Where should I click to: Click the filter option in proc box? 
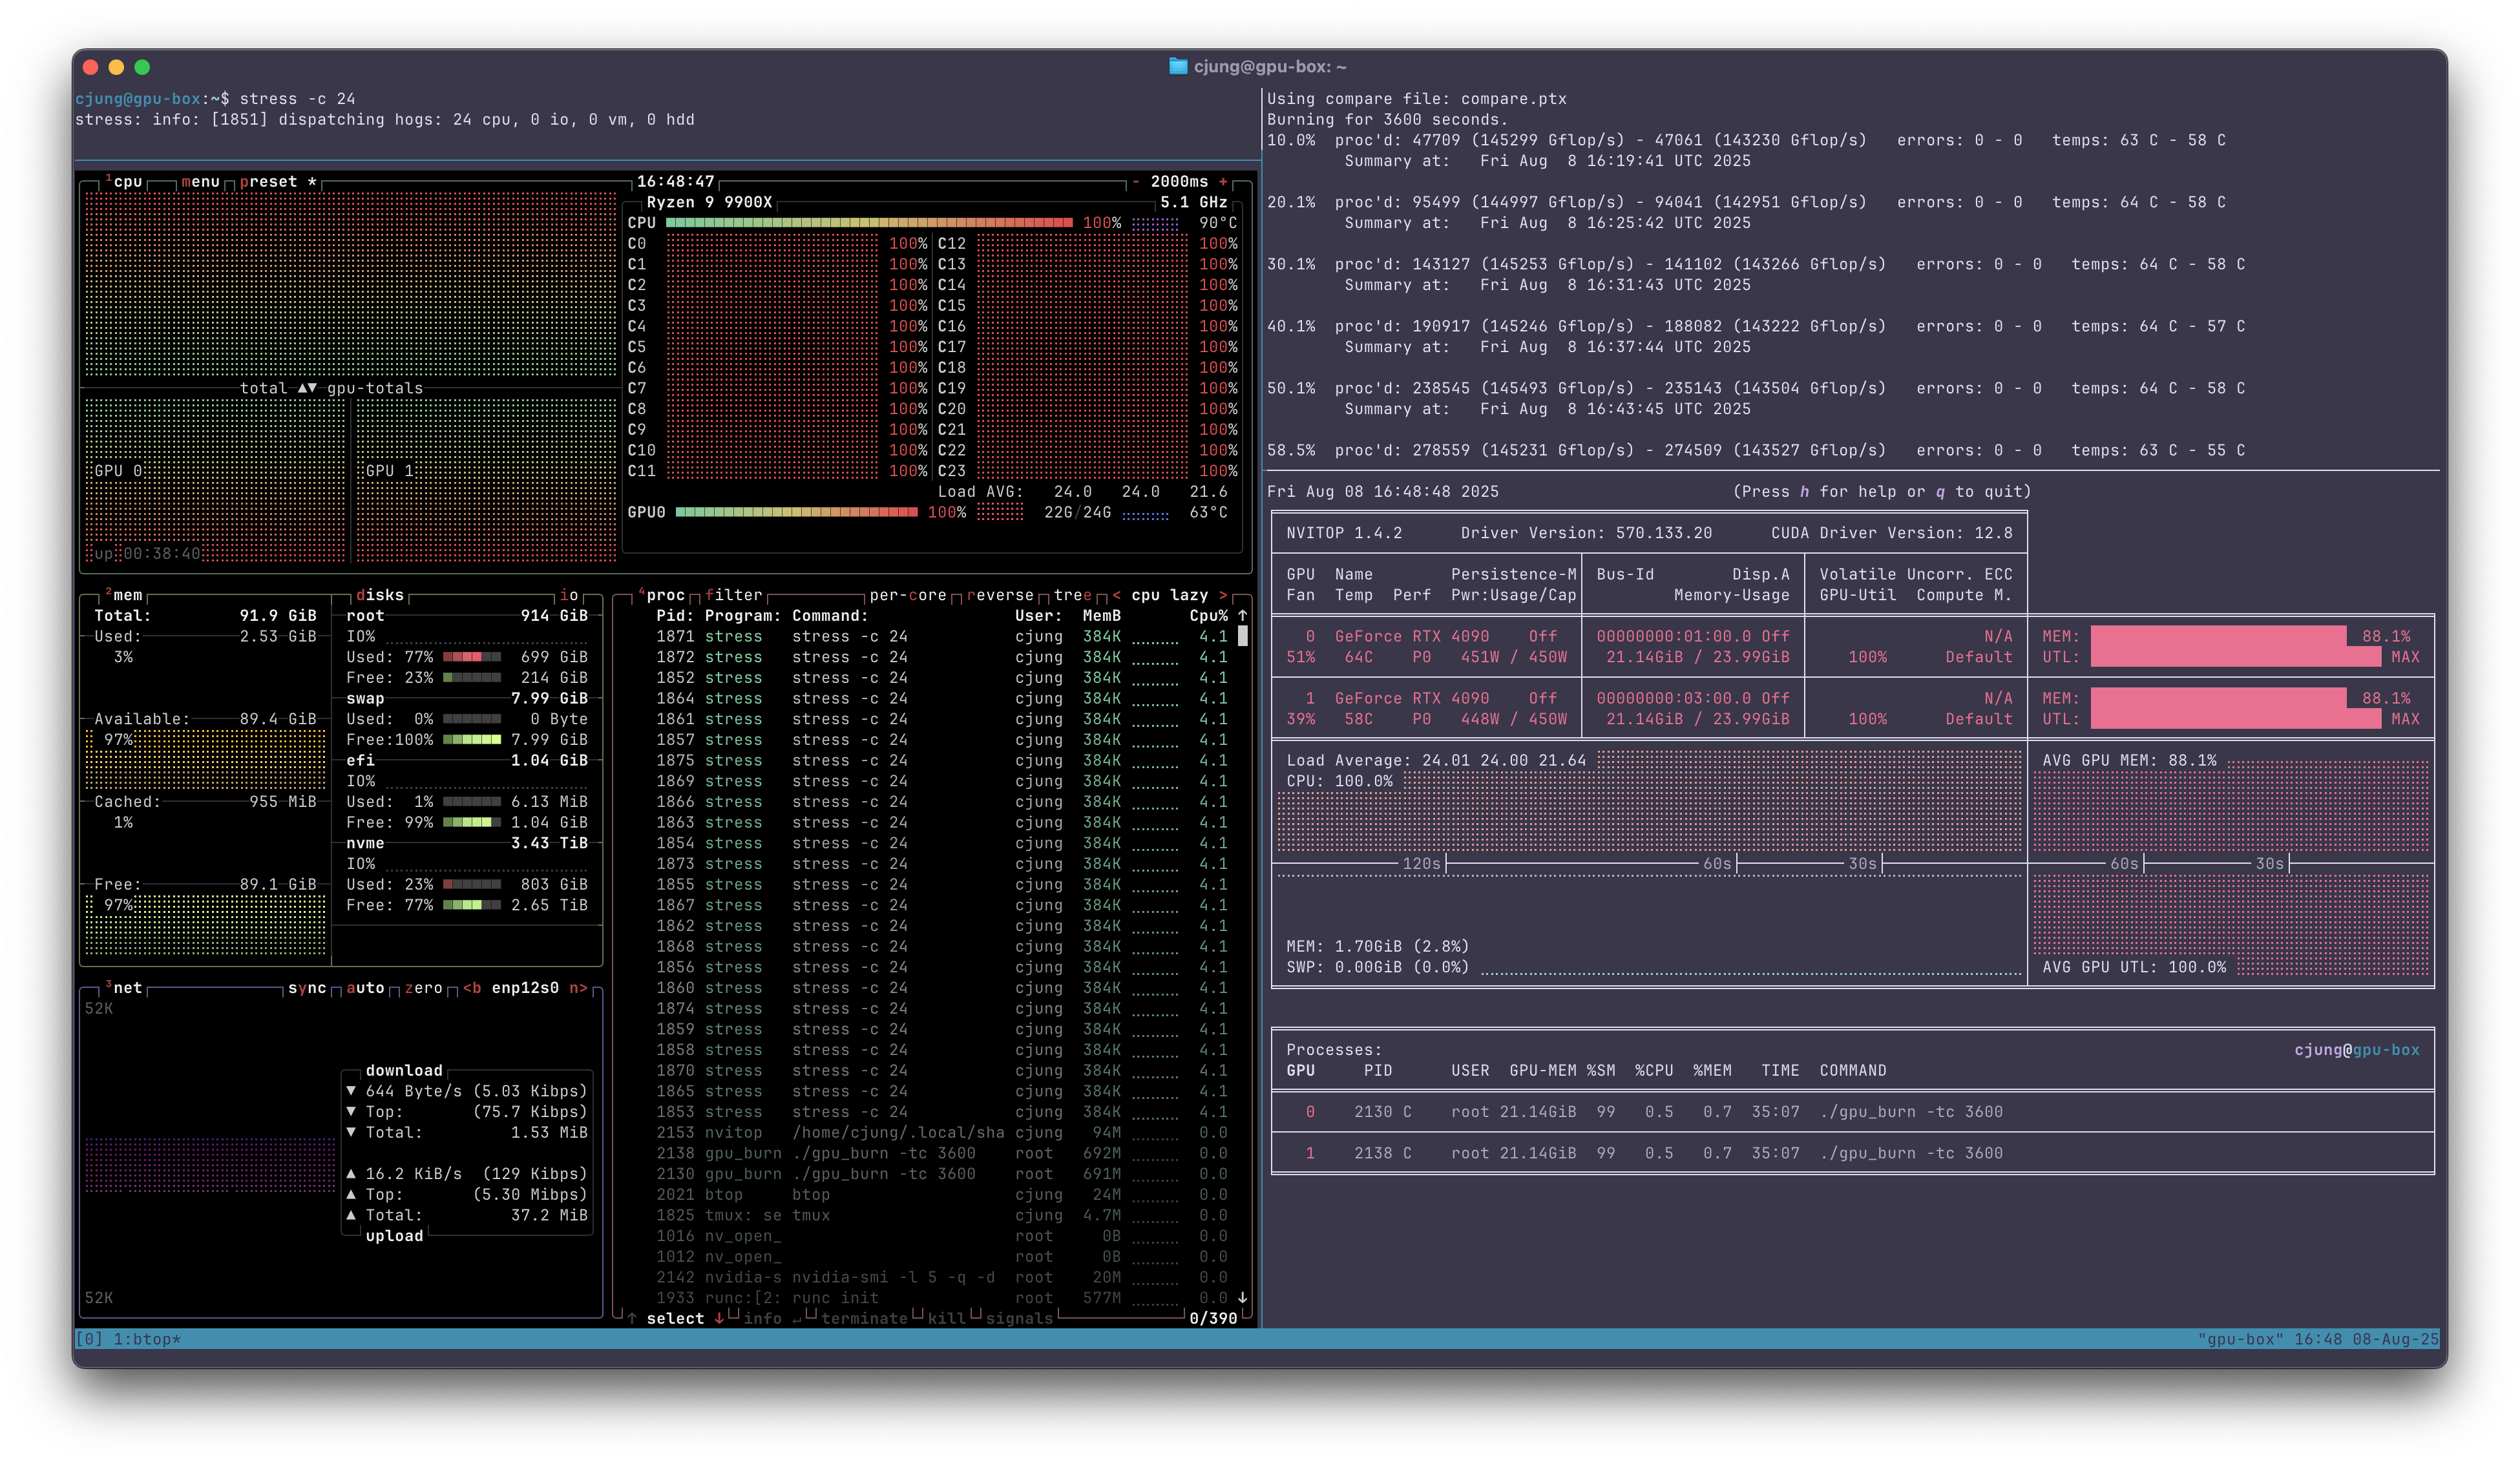pyautogui.click(x=733, y=595)
